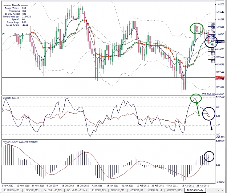
Task: Click the '22 Feb 2011' date on time axis
Action: click(158, 186)
